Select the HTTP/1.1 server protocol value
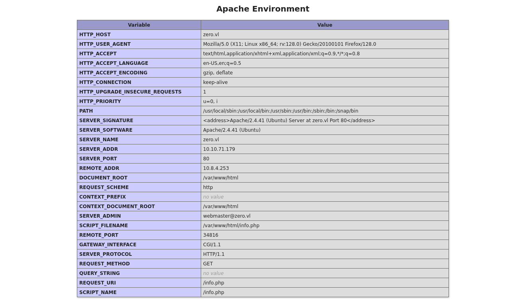The image size is (525, 300). tap(214, 254)
